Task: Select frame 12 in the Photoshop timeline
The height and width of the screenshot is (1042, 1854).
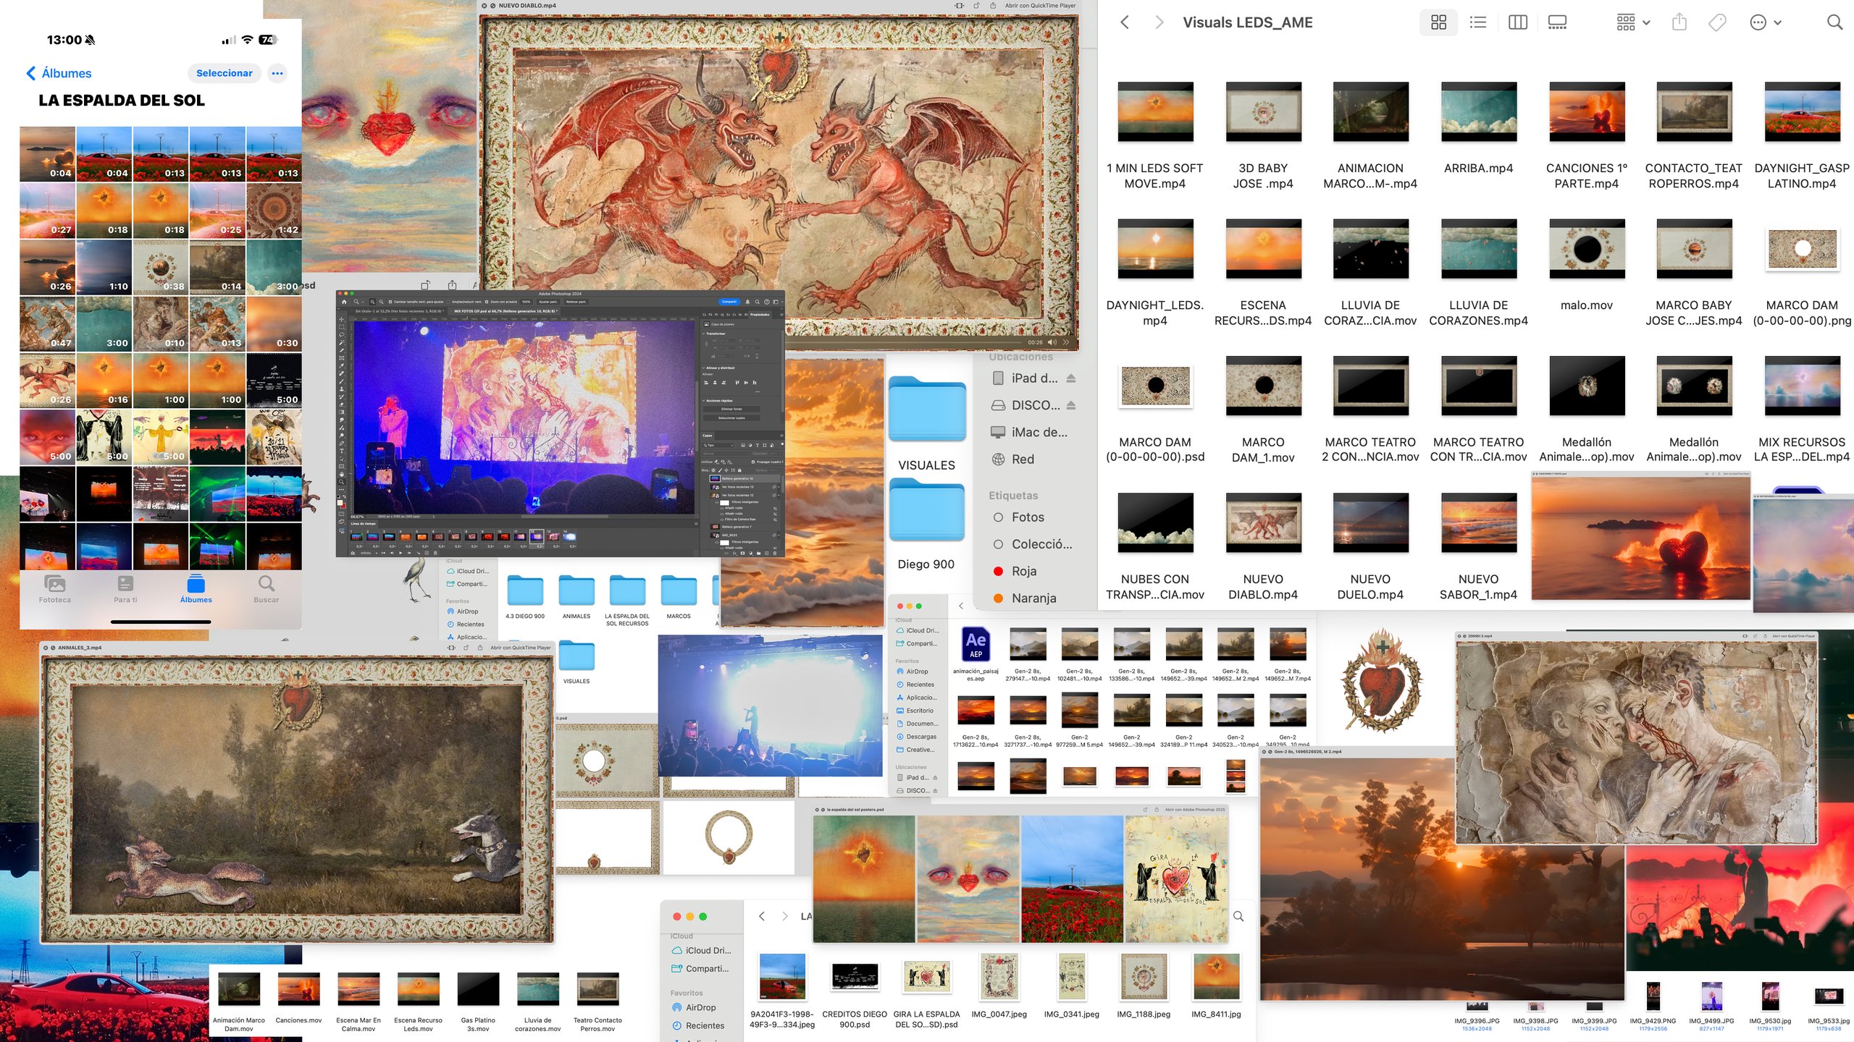Action: click(537, 537)
